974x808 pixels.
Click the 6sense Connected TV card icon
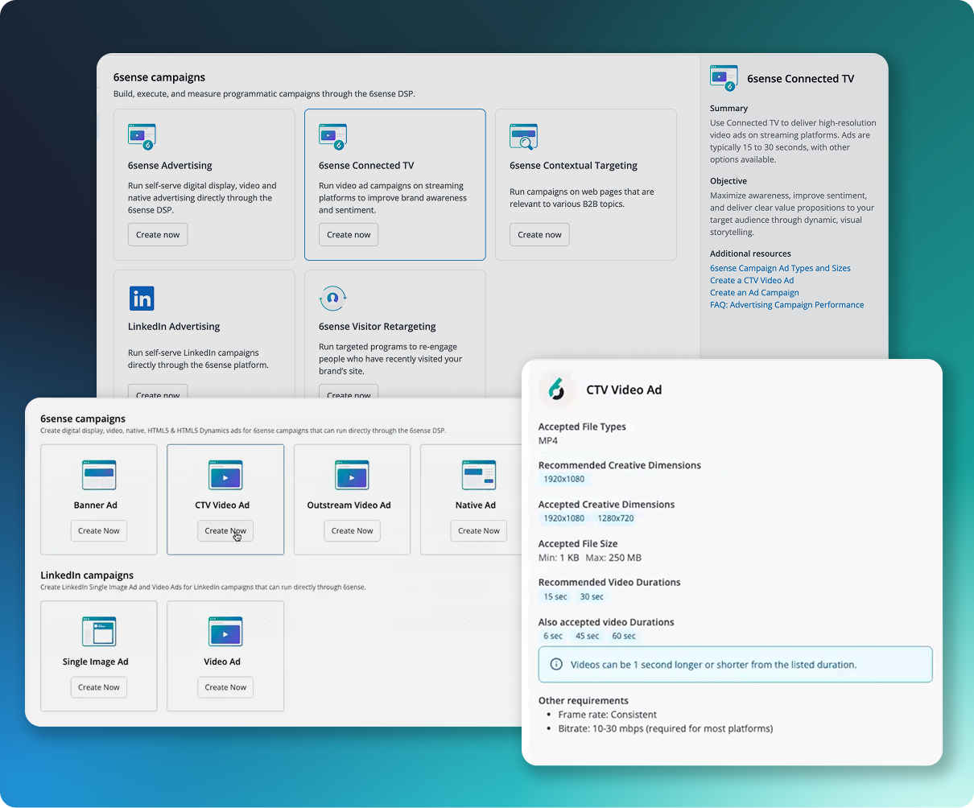tap(332, 137)
